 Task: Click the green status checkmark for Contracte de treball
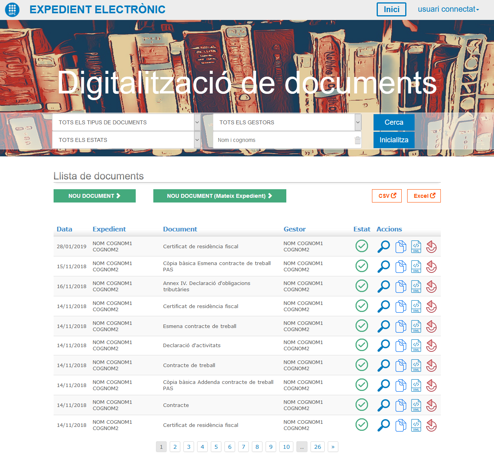point(362,365)
